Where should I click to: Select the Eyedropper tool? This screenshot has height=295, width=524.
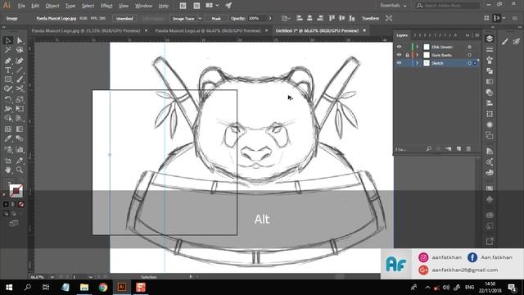(8, 138)
